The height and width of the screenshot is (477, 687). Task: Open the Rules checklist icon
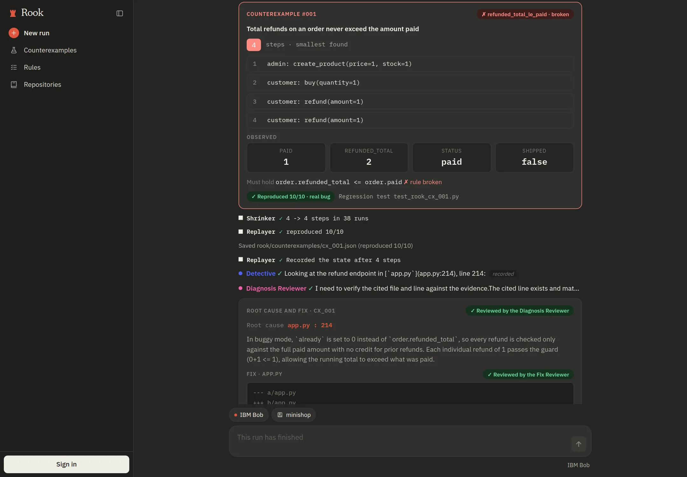tap(14, 67)
